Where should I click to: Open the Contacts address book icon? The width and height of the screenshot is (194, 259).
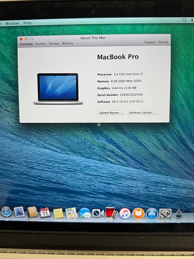pyautogui.click(x=32, y=212)
